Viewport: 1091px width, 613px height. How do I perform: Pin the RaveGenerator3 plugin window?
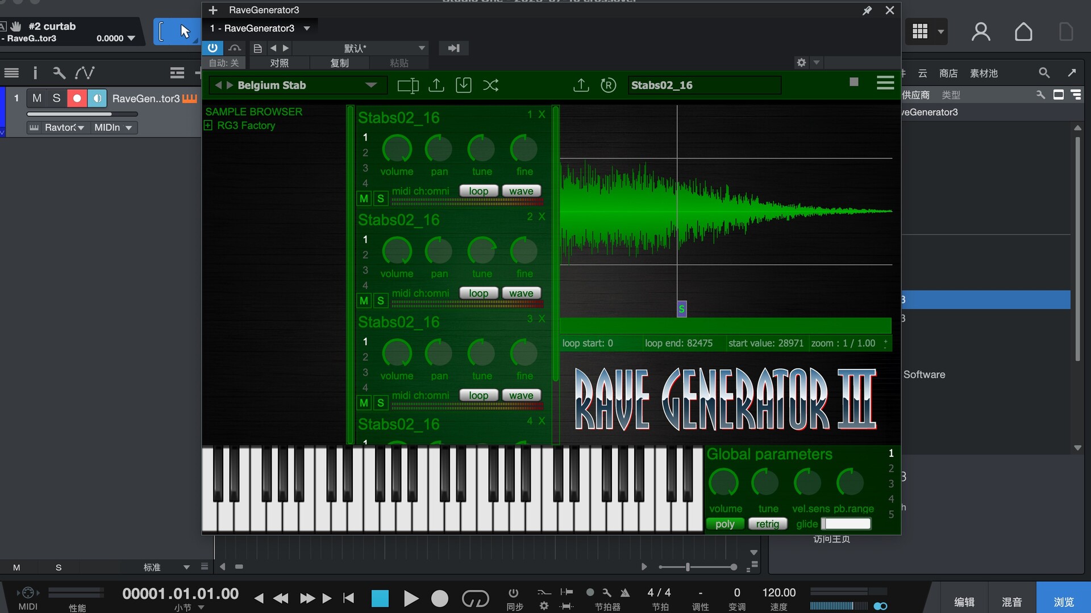(x=867, y=10)
